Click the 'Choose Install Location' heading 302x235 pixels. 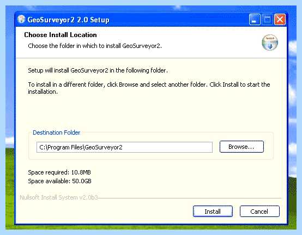click(x=61, y=35)
